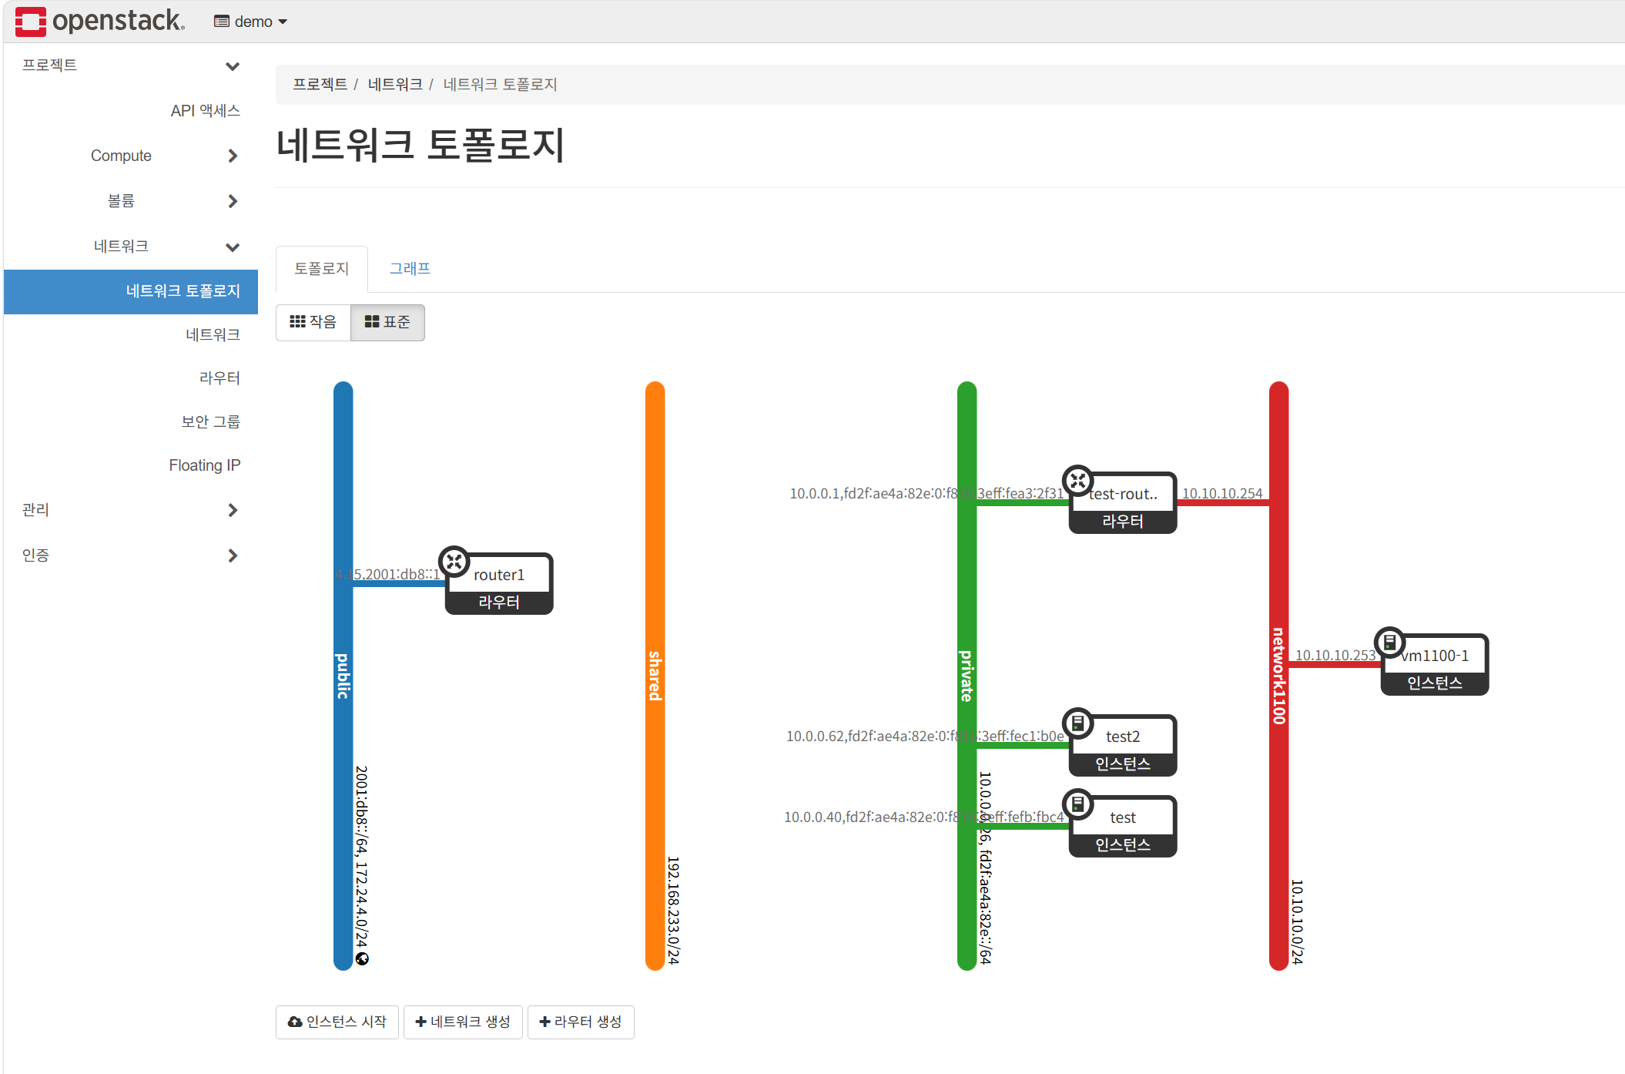
Task: Click the vm1100-1 instance icon
Action: click(x=1390, y=643)
